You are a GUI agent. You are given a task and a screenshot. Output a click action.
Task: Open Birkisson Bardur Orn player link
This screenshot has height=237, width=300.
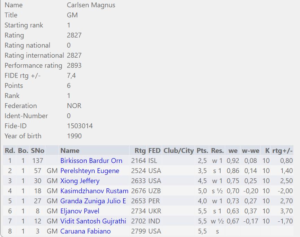pos(91,161)
